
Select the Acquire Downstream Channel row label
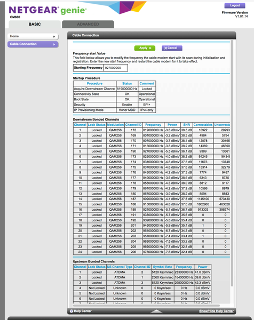click(94, 89)
